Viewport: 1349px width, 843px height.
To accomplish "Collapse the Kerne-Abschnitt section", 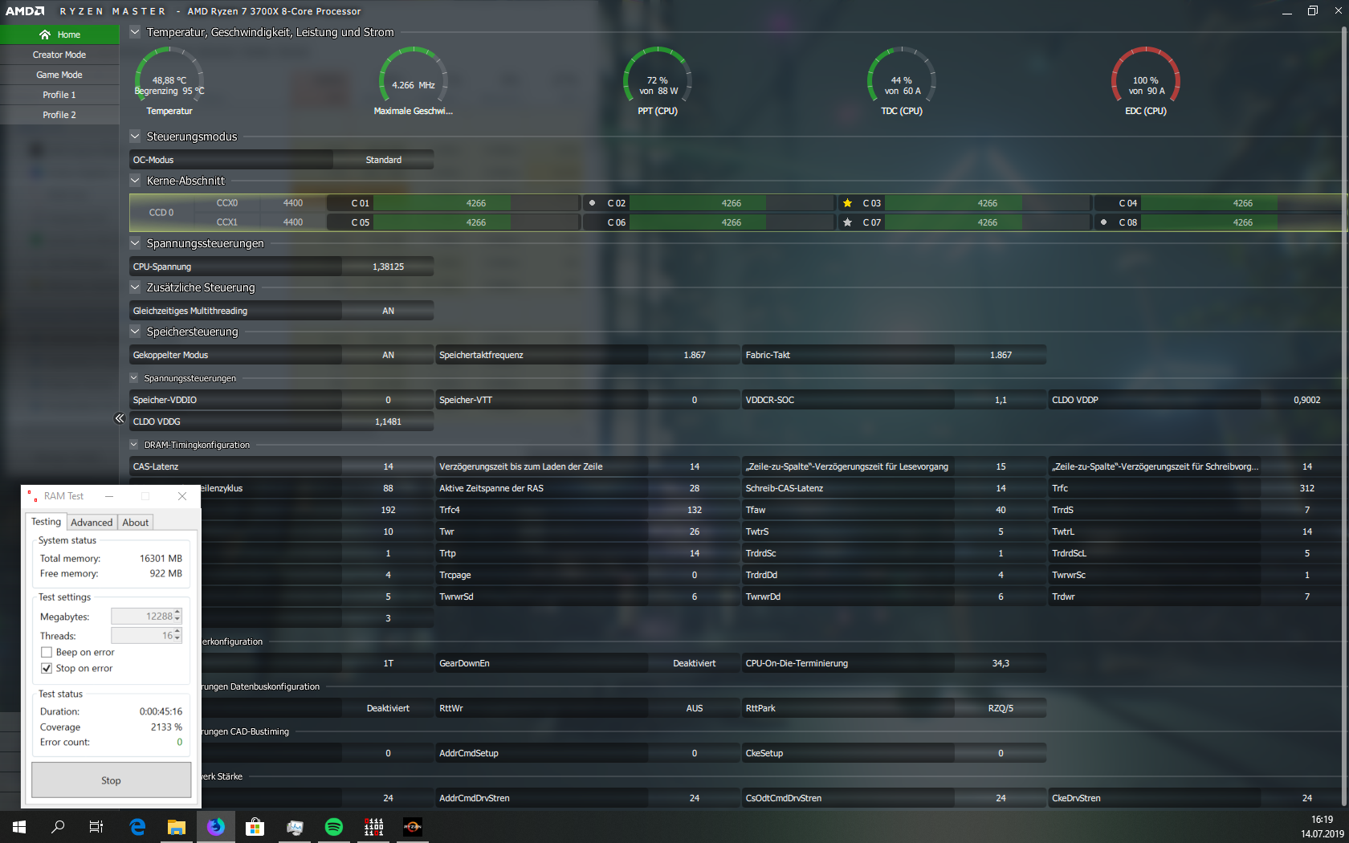I will [x=135, y=181].
